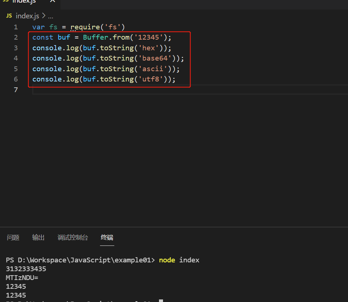The image size is (348, 302).
Task: Click the terminal prompt path D:\Workspace\JavaScript\example01
Action: (x=84, y=260)
